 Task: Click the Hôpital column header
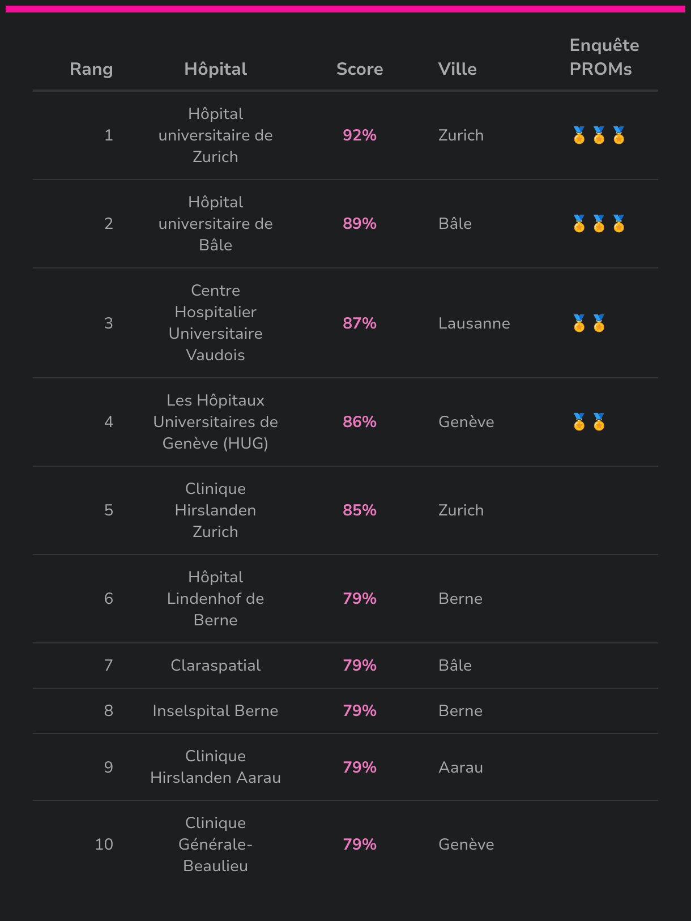tap(215, 69)
